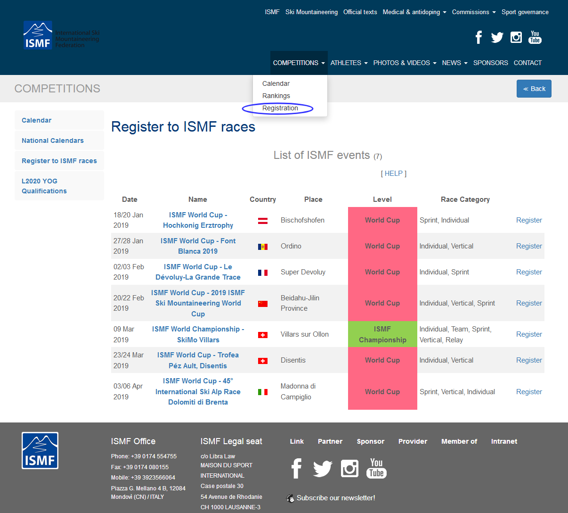Screen dimensions: 568x513
Task: Register for Villars sur Ollon championship
Action: (529, 334)
